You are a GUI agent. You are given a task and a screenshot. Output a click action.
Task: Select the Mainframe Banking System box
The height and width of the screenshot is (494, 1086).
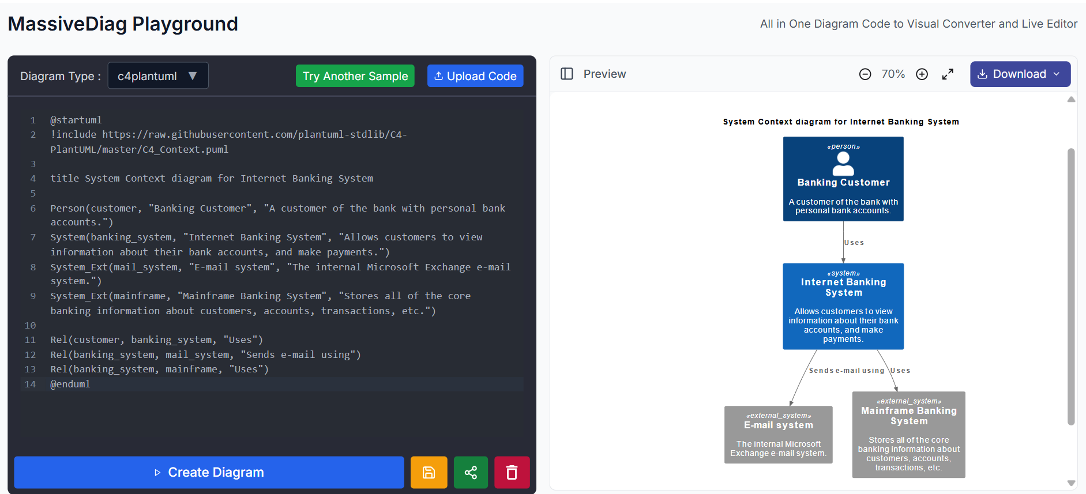tap(908, 435)
